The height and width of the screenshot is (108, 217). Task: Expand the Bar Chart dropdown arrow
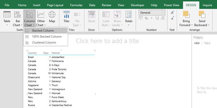(22, 25)
